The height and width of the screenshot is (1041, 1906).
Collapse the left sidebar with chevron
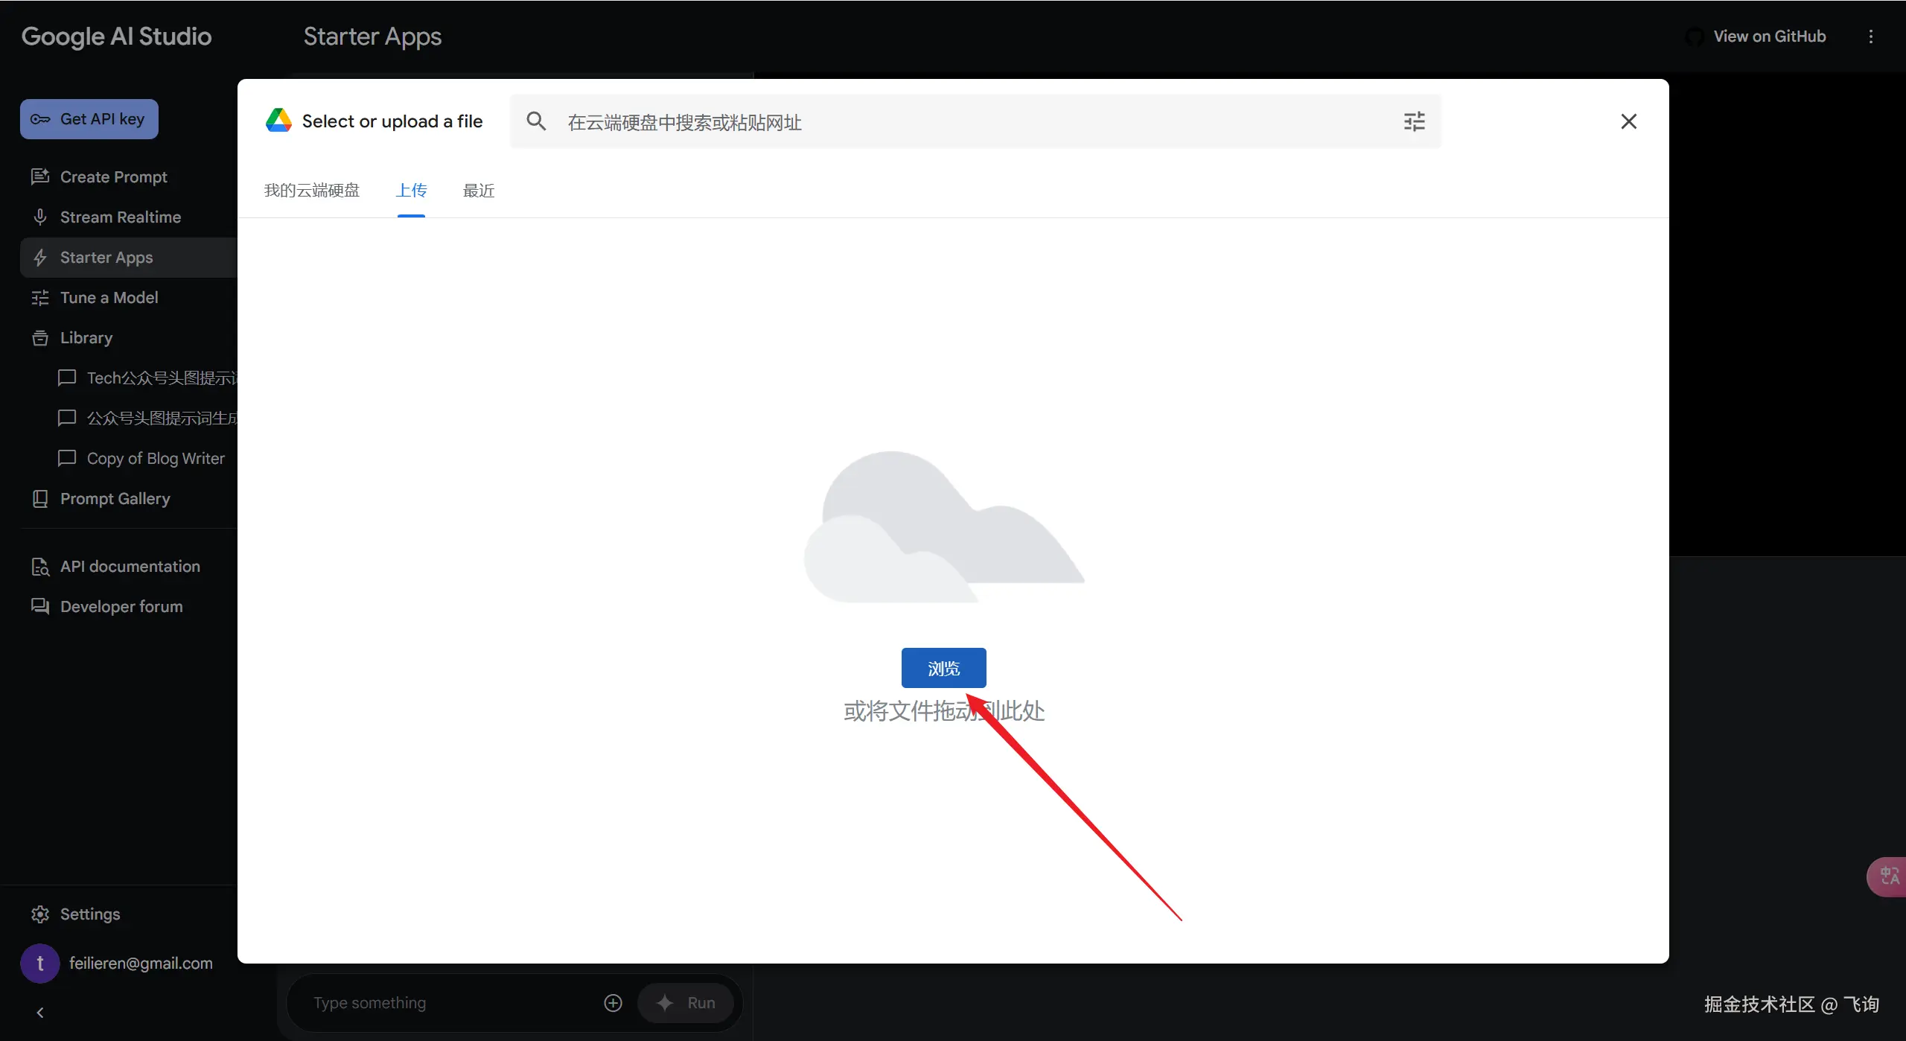coord(40,1012)
